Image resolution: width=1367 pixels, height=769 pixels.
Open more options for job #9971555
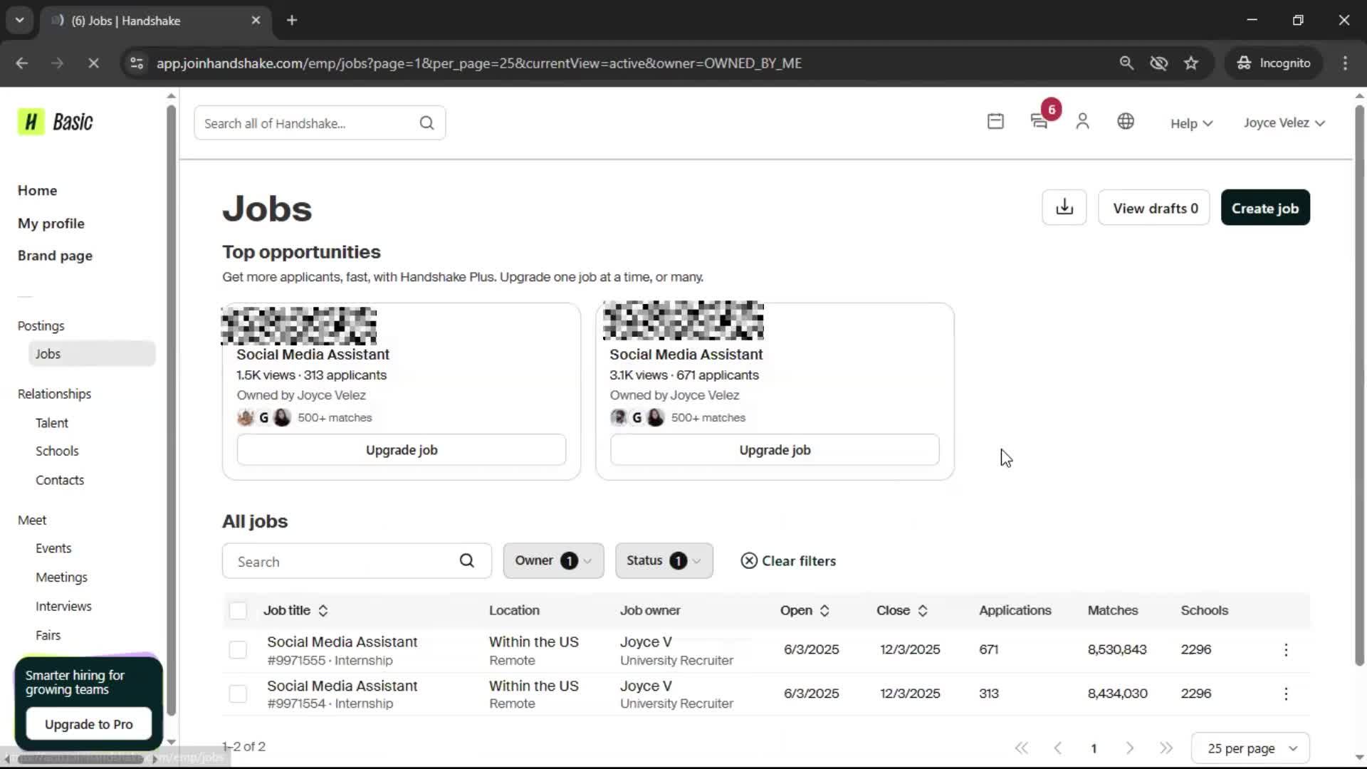point(1286,650)
